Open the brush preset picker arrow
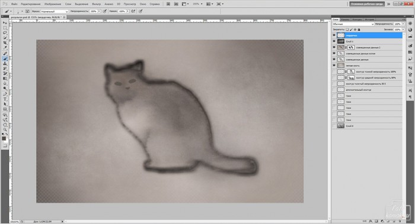This screenshot has width=415, height=224. click(x=22, y=11)
